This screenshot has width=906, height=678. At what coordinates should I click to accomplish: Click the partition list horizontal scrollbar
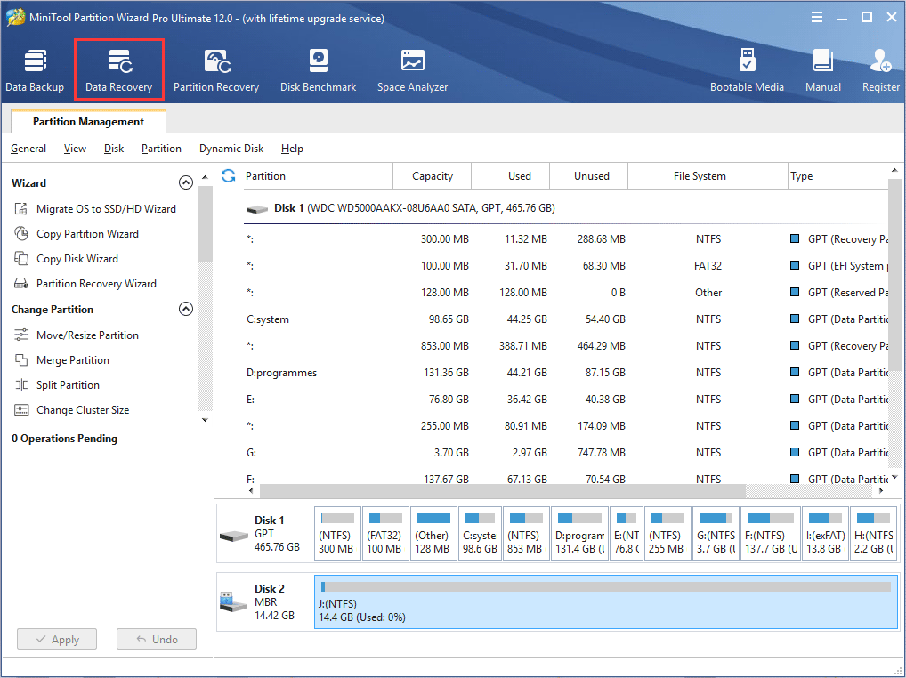tap(502, 491)
